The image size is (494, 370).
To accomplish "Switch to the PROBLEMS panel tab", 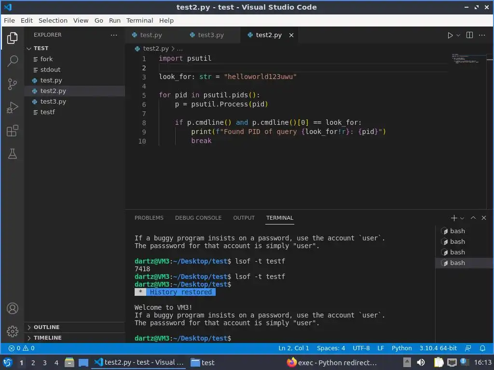I will 149,218.
